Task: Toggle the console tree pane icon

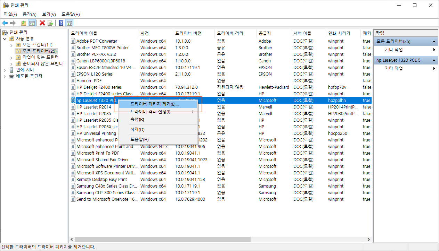Action: (x=32, y=23)
